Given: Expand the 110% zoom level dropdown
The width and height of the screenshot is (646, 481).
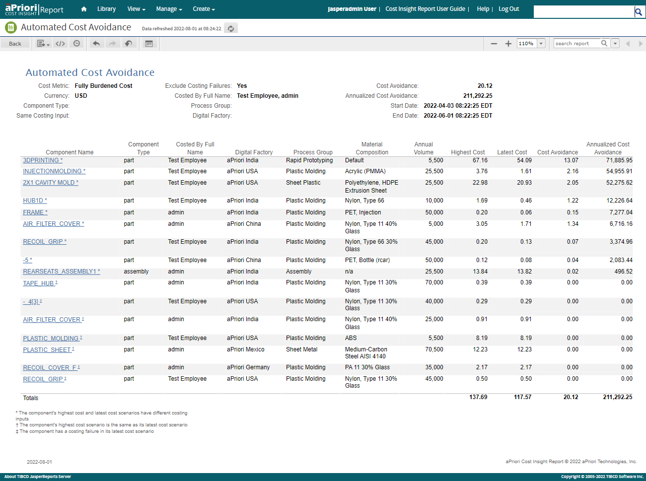Looking at the screenshot, I should tap(541, 44).
